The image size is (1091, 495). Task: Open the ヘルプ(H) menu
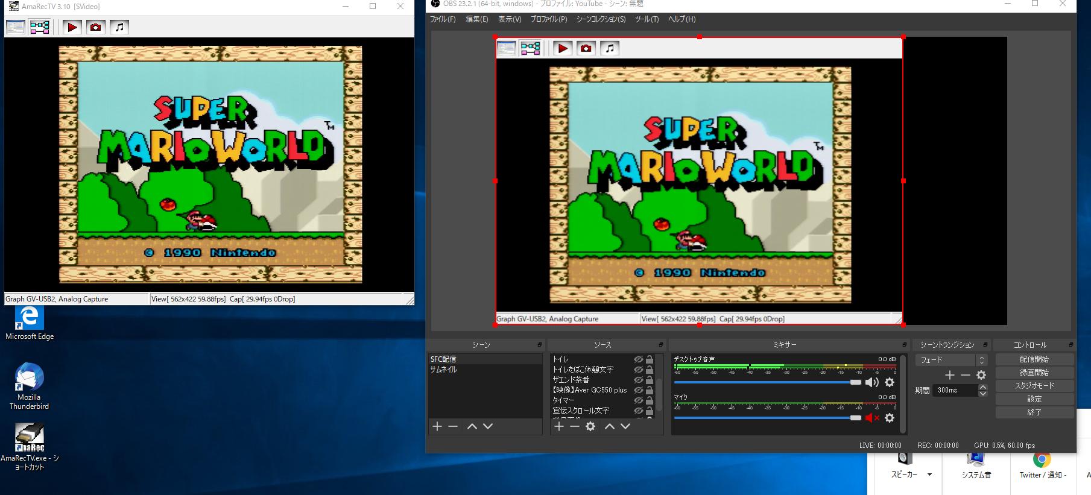tap(681, 19)
